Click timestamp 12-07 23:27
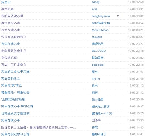The height and width of the screenshot is (137, 148). click(136, 44)
